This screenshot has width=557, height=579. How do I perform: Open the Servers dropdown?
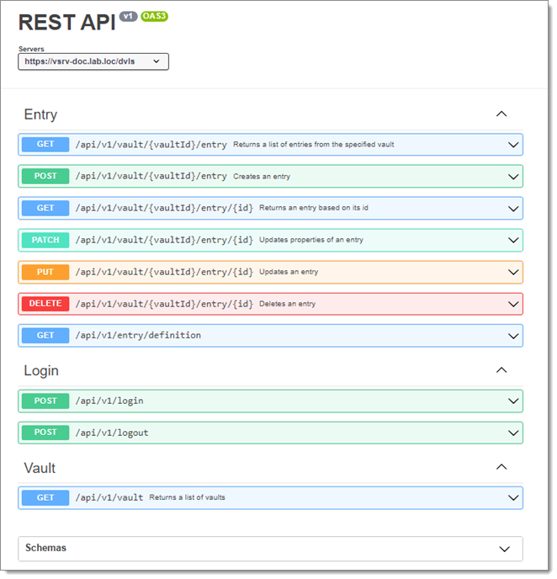point(93,61)
